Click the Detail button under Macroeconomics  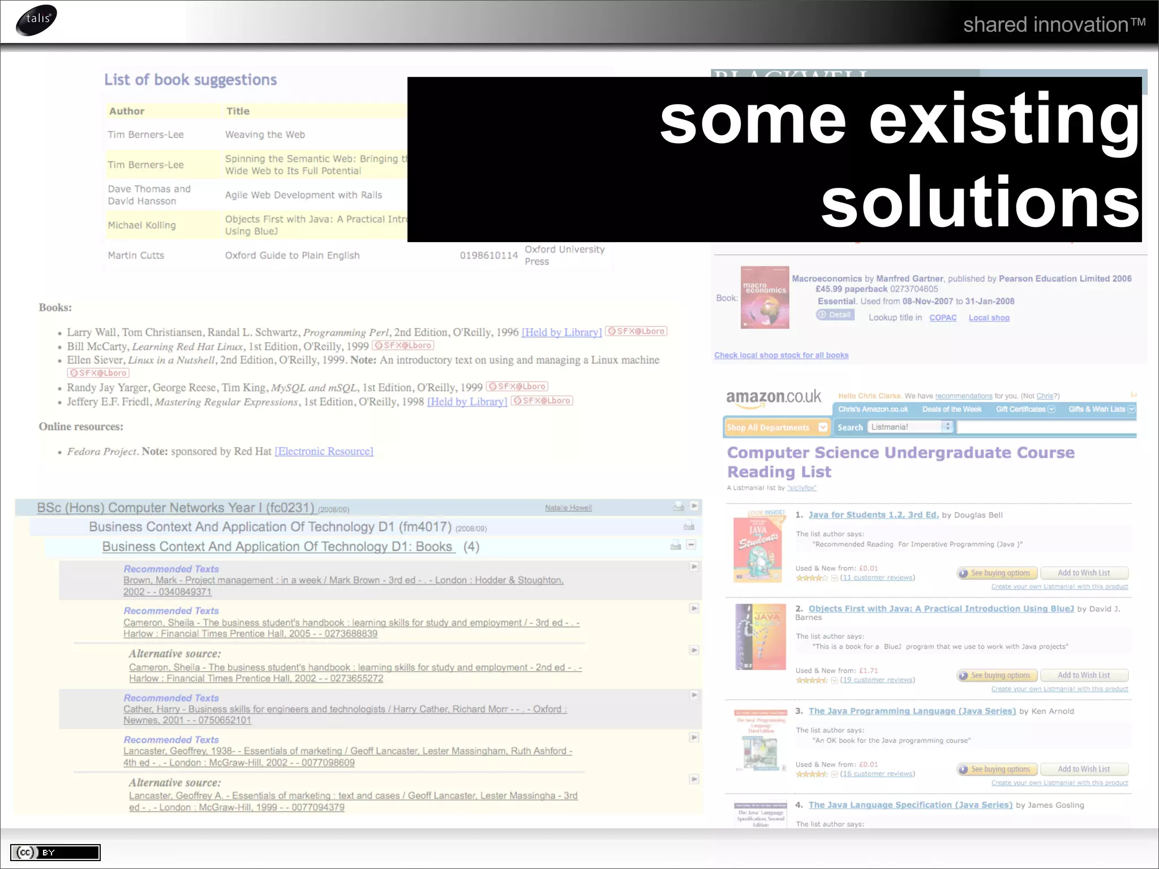(x=835, y=315)
